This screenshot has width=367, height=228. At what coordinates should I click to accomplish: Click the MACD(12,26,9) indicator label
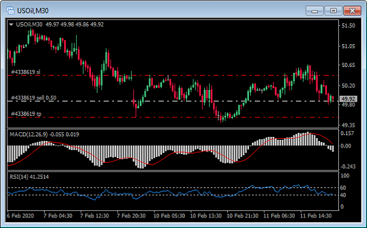click(x=29, y=134)
